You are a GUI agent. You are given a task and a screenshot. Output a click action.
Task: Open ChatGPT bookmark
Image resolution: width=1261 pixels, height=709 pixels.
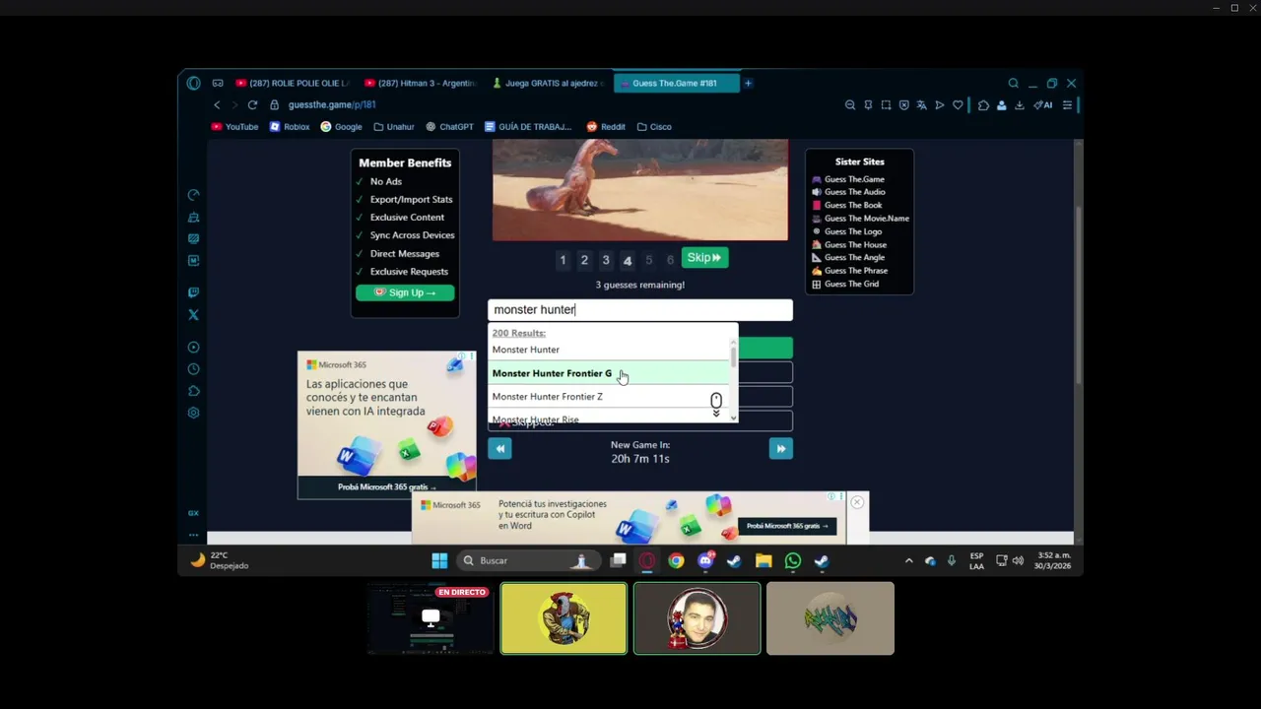tap(449, 127)
